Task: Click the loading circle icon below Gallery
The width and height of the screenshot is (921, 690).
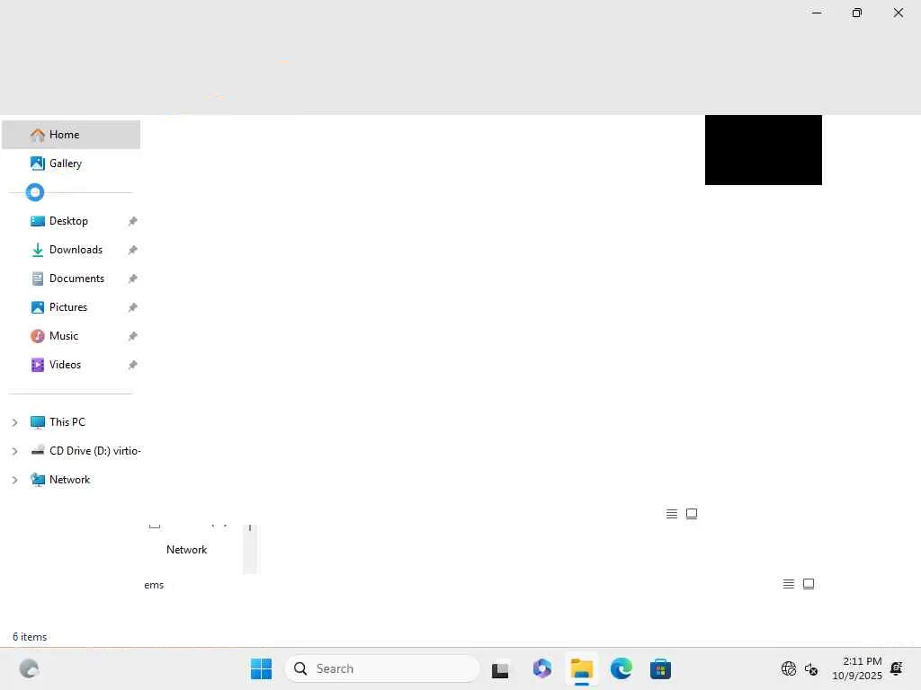Action: tap(35, 192)
